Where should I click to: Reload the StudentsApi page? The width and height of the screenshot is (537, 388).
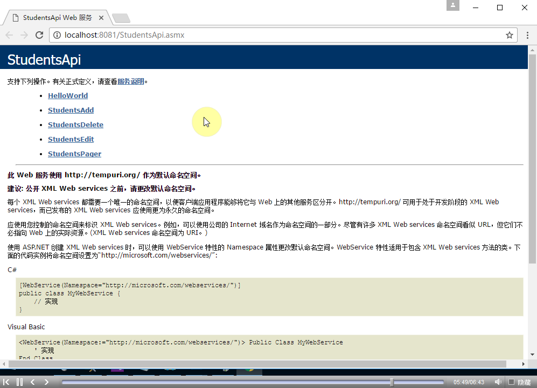point(39,34)
